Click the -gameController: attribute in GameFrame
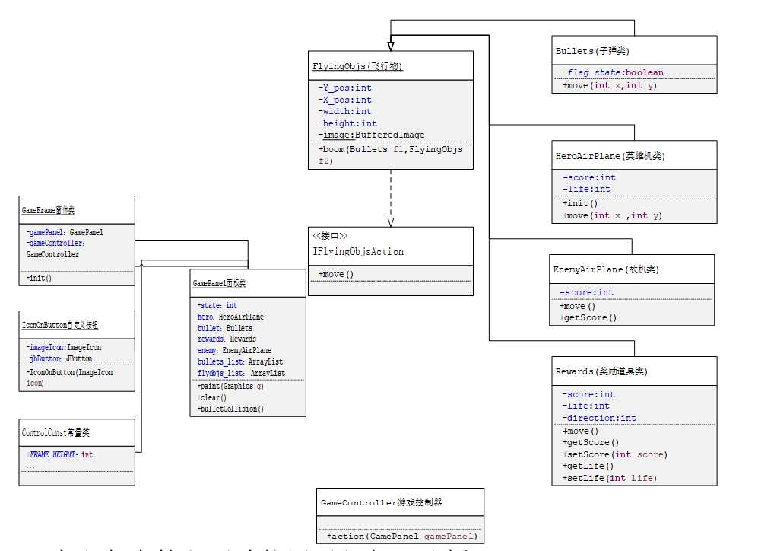 [55, 243]
